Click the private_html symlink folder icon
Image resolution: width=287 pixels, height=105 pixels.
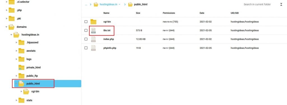click(x=21, y=67)
